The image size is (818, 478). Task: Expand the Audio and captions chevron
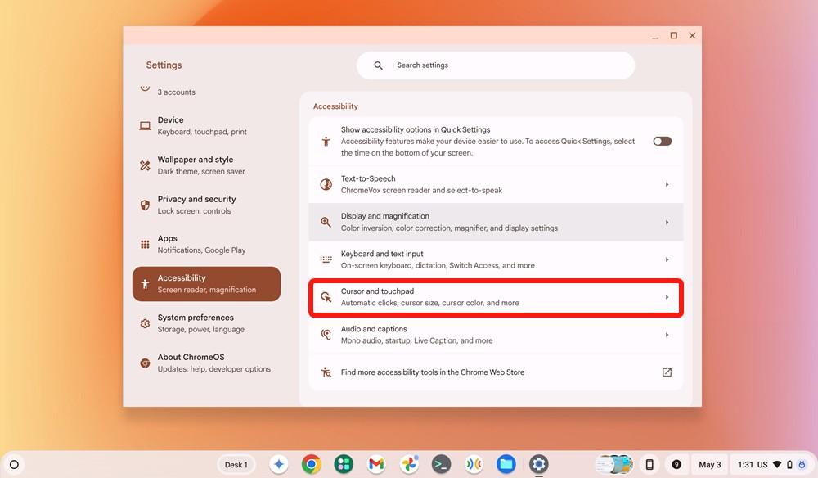(667, 335)
